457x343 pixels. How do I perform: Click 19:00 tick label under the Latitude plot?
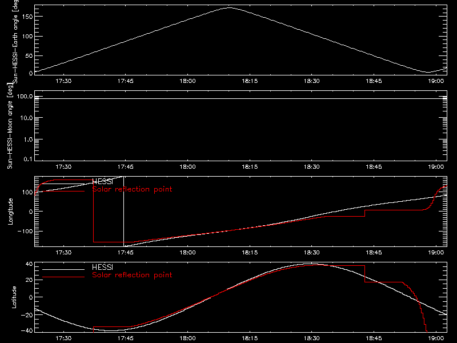(x=436, y=338)
